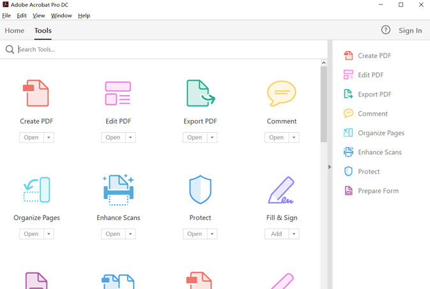
Task: Expand the dropdown arrow next to Enhance Scans Open
Action: tap(130, 234)
